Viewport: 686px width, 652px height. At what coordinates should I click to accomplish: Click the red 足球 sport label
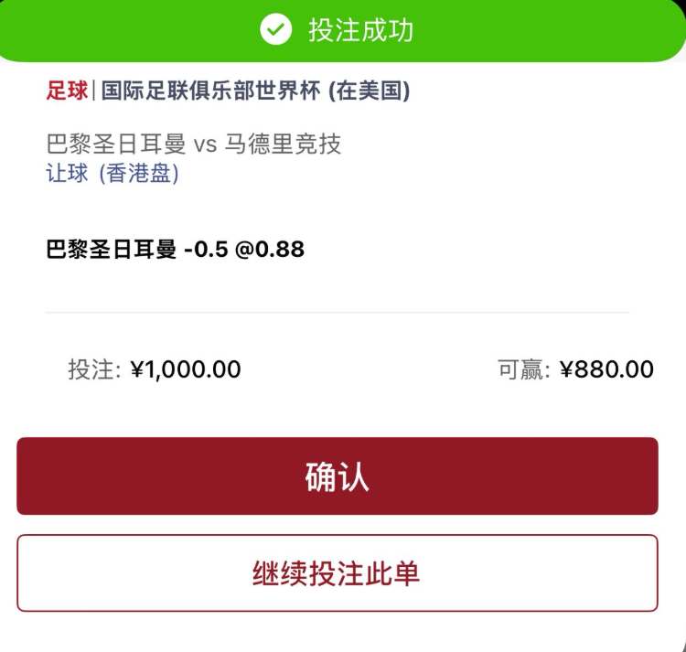[x=67, y=91]
